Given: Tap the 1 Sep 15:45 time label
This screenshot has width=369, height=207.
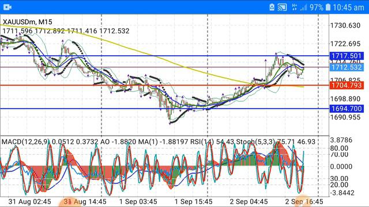Looking at the screenshot, I should coord(194,202).
